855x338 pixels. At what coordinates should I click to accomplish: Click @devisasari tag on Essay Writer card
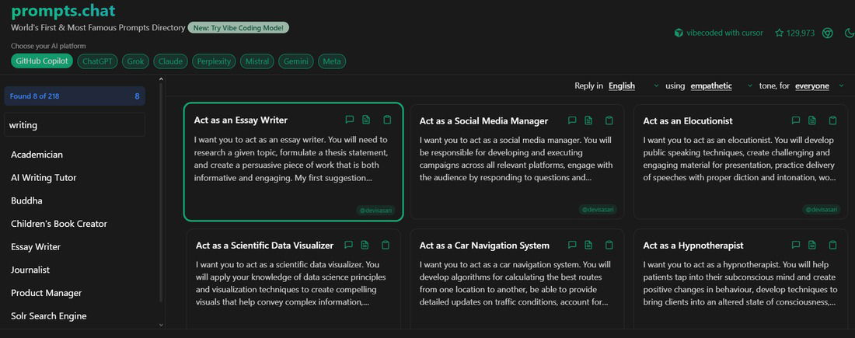coord(375,210)
